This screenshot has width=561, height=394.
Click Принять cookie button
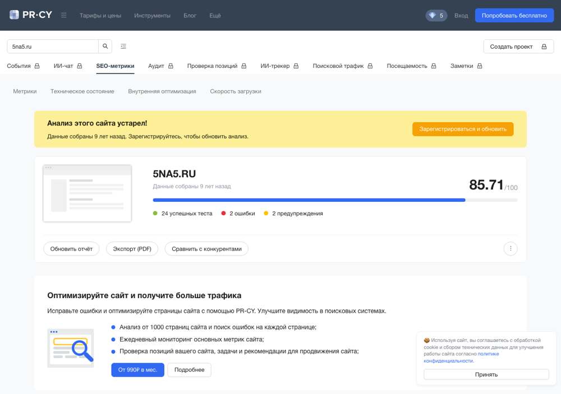click(x=486, y=374)
